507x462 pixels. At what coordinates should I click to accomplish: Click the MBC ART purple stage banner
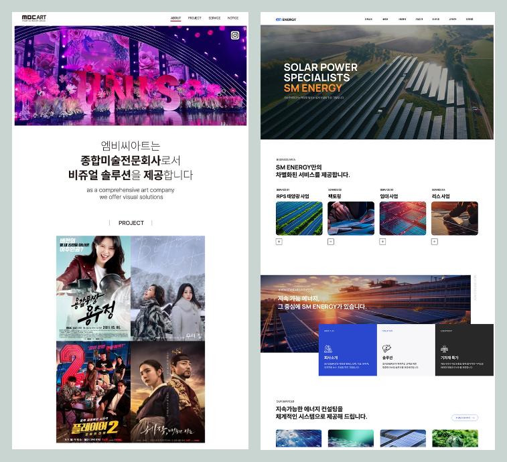pyautogui.click(x=131, y=76)
